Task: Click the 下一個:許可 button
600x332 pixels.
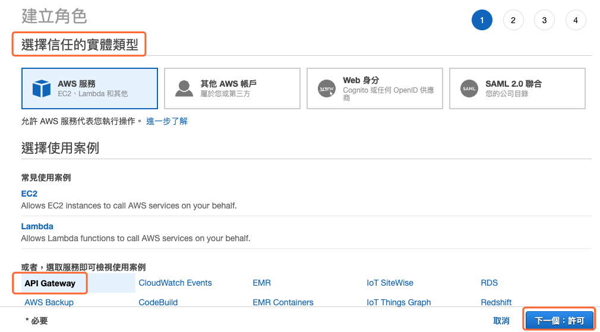Action: (560, 320)
